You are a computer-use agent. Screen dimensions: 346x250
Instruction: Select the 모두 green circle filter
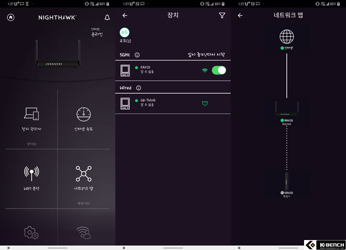point(124,32)
